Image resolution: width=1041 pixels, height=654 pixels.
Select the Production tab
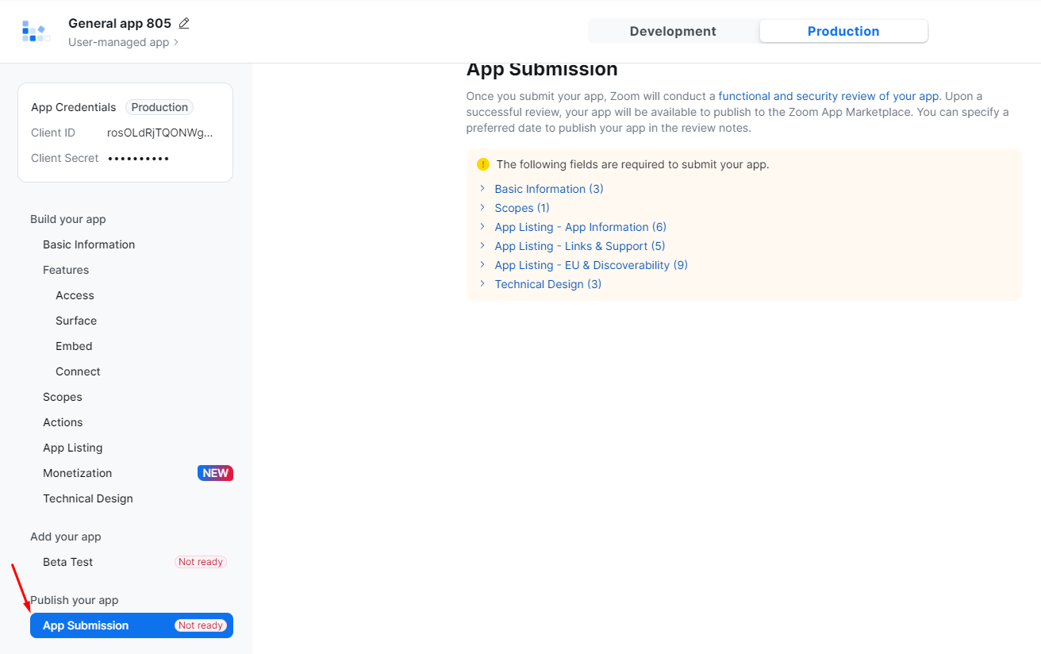pyautogui.click(x=843, y=31)
